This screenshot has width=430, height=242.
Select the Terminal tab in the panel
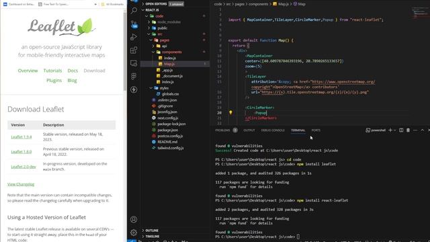point(298,130)
